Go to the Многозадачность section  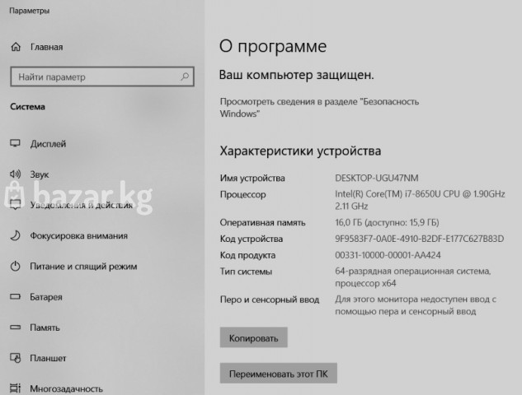point(66,388)
